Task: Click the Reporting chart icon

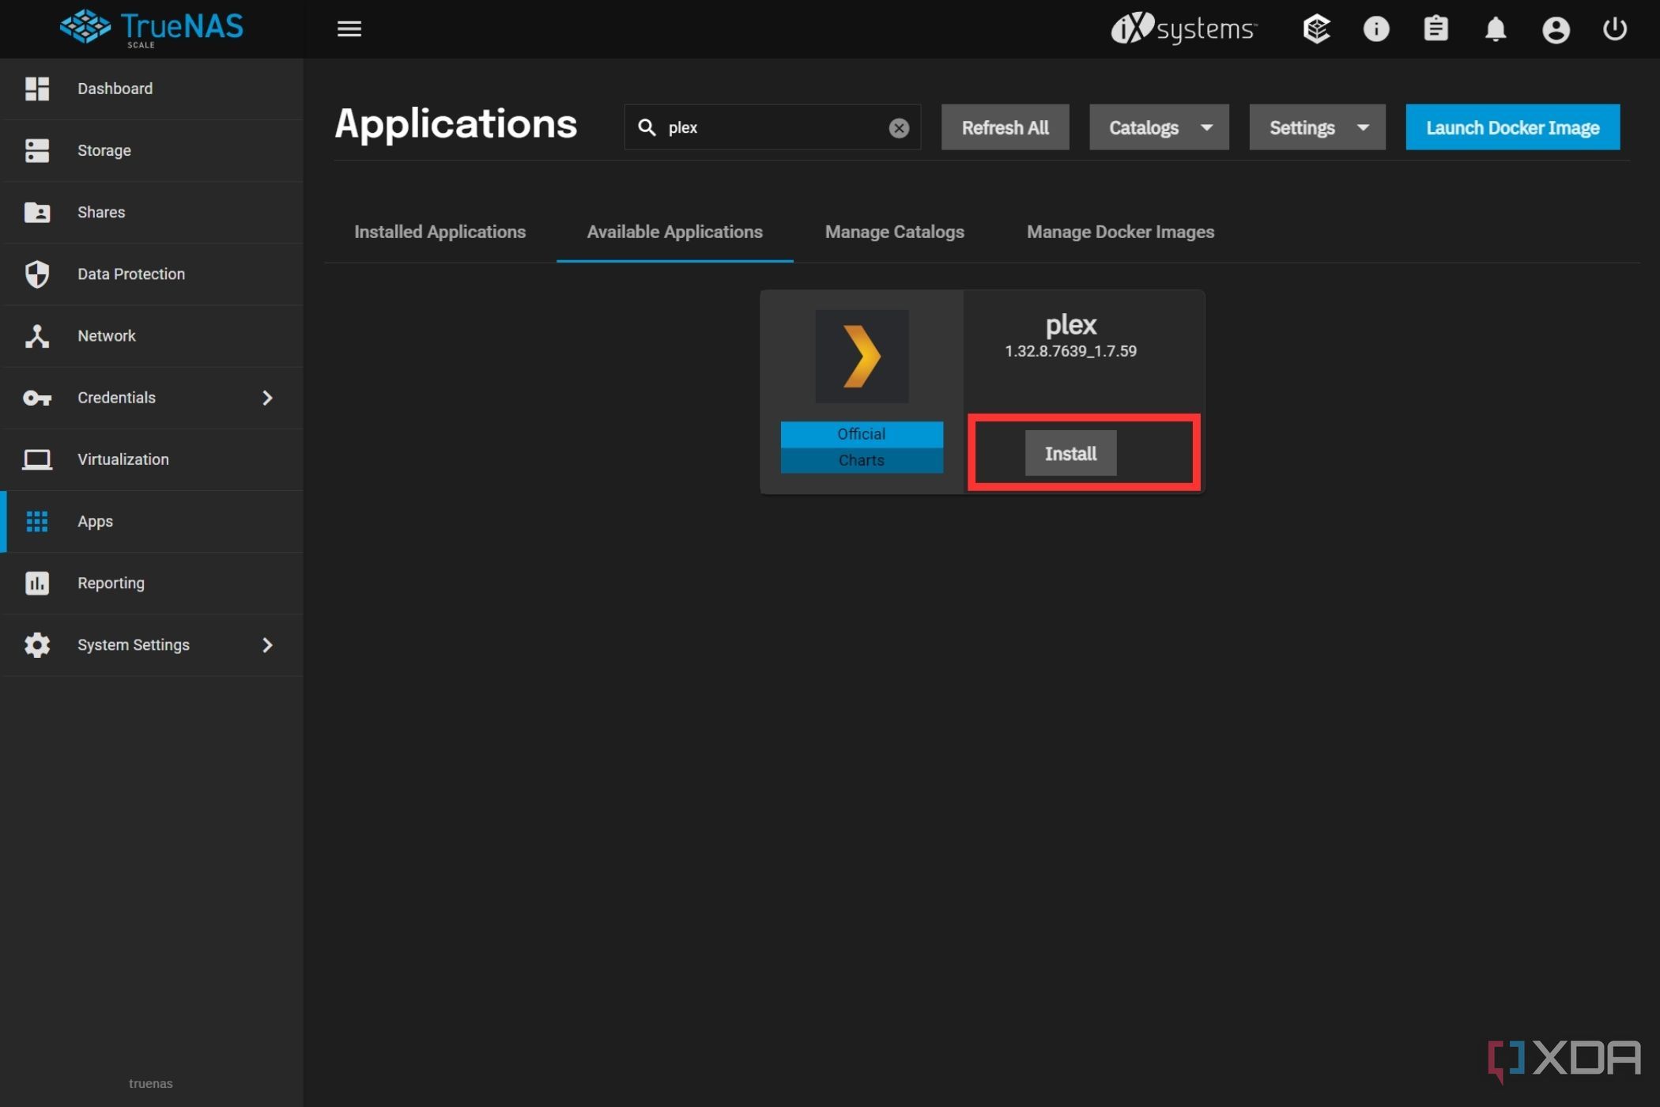Action: click(36, 583)
